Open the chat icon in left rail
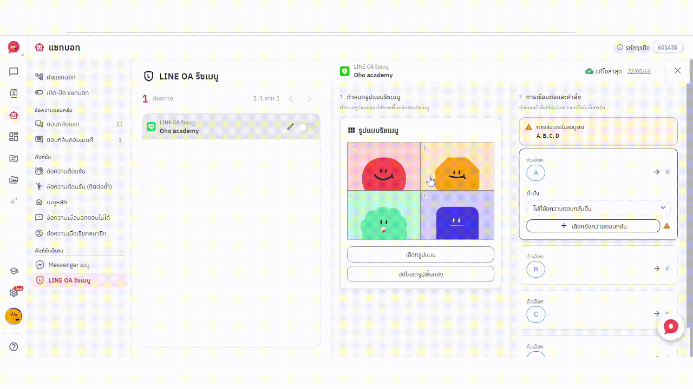The image size is (693, 389). (x=14, y=71)
